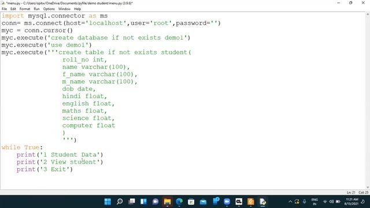This screenshot has height=208, width=370.
Task: Open the Window menu
Action: point(64,9)
